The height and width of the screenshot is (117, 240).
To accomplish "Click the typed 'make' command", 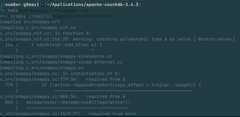I will click(13, 10).
